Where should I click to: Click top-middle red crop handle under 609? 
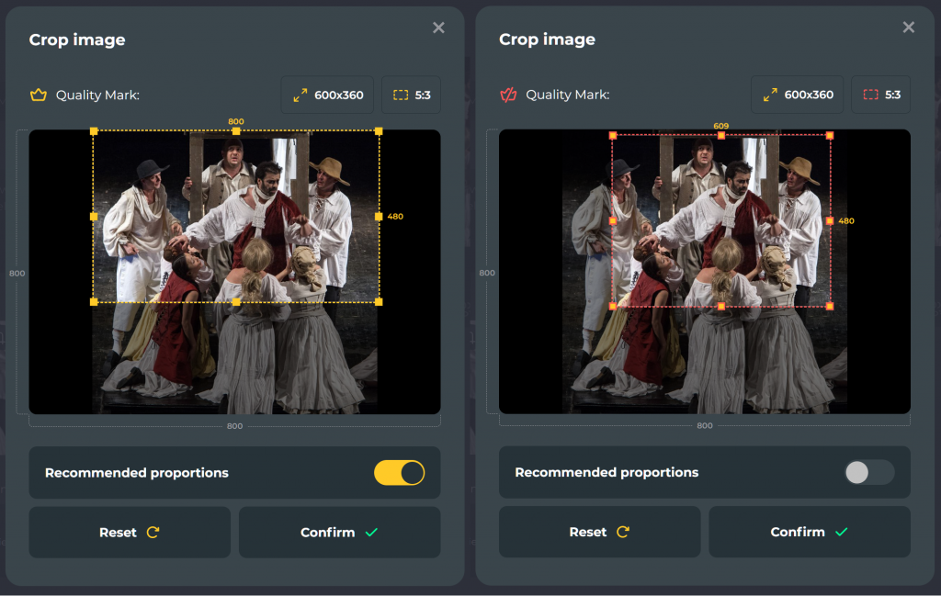coord(721,135)
